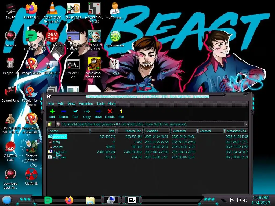Sort by the Accessed column header
This screenshot has height=206, width=275.
tap(184, 131)
